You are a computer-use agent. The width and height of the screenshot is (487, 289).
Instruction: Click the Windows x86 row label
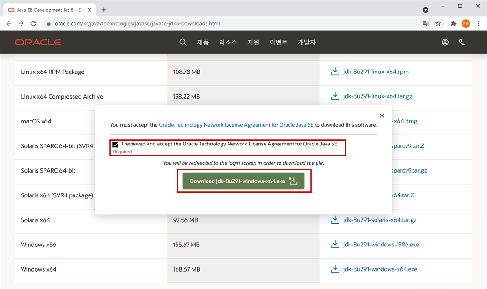[x=38, y=245]
